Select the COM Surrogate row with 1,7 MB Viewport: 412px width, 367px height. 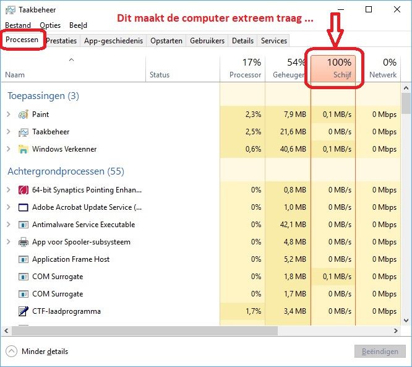[x=201, y=294]
